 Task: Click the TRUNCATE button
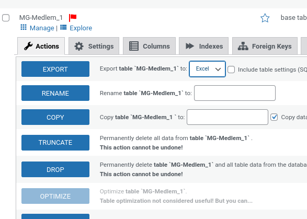click(55, 143)
